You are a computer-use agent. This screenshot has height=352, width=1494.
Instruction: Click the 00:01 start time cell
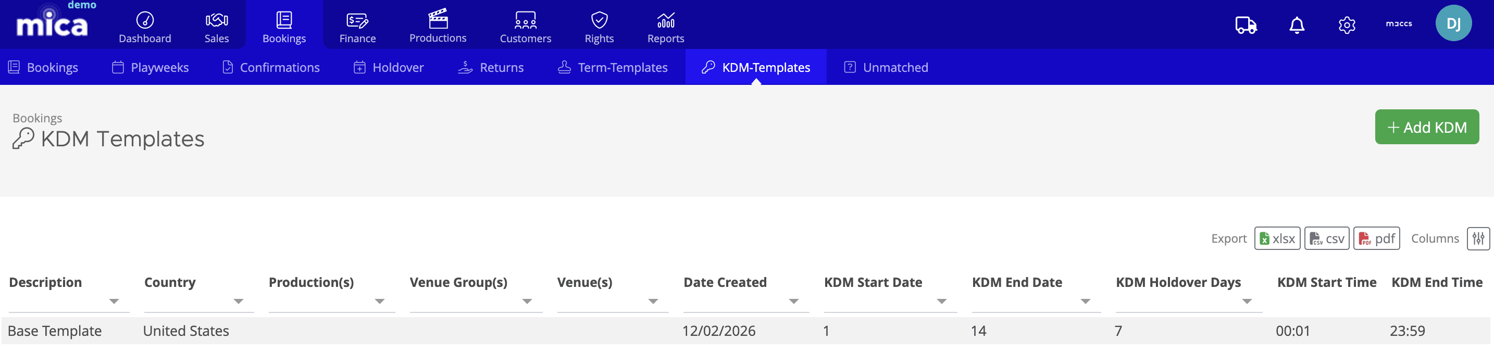pos(1292,331)
